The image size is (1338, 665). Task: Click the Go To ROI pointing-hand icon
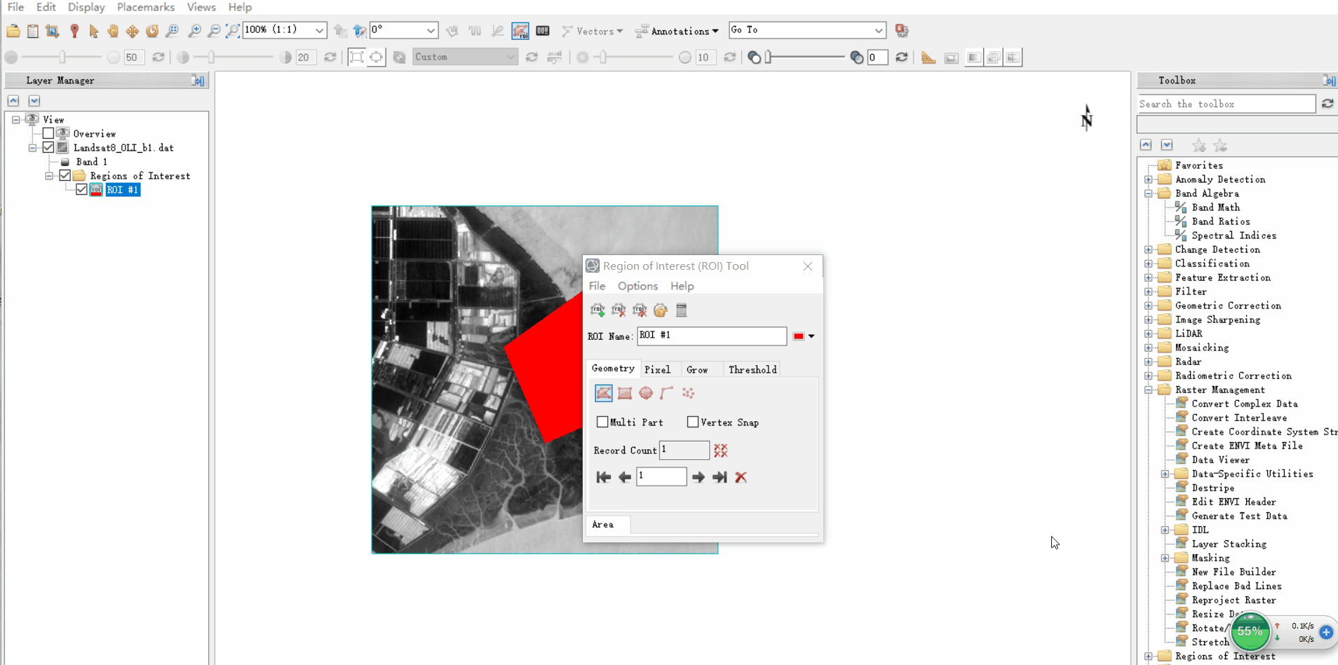coord(661,310)
